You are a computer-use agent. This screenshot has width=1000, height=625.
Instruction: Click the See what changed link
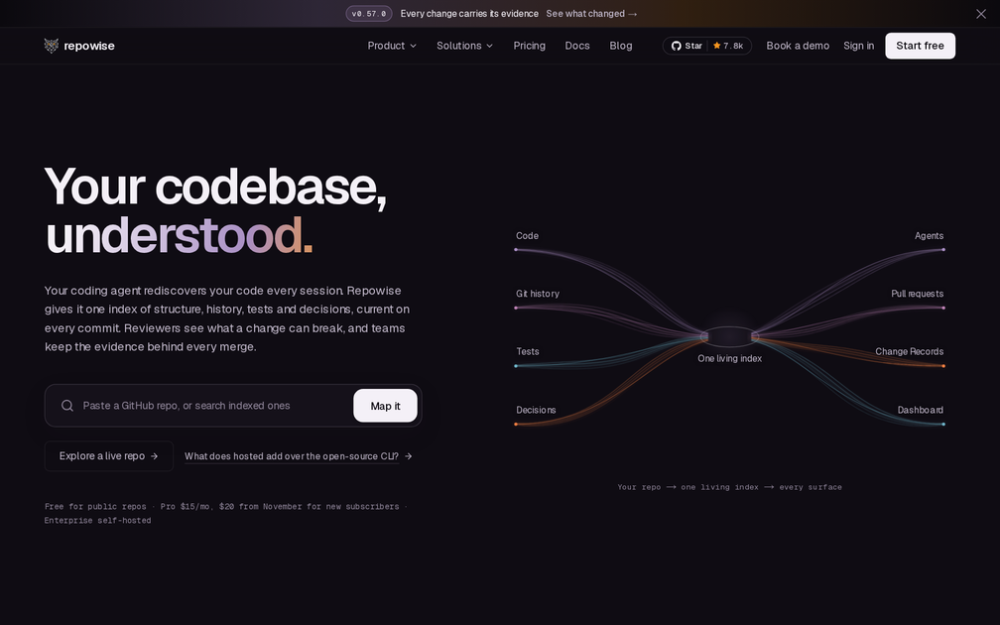click(591, 14)
